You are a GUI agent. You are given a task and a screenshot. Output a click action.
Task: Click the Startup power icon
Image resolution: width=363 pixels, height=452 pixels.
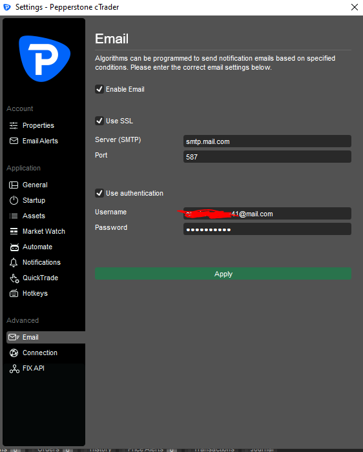pos(14,200)
